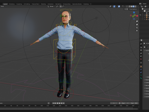
Task: Click the End frame field
Action: (x=134, y=103)
